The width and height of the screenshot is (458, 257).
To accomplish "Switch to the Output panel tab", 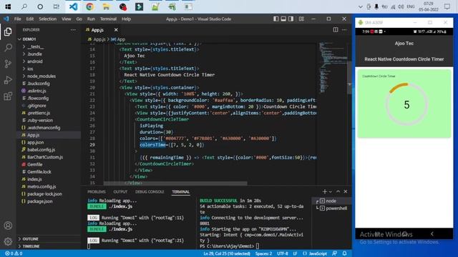I will 120,192.
